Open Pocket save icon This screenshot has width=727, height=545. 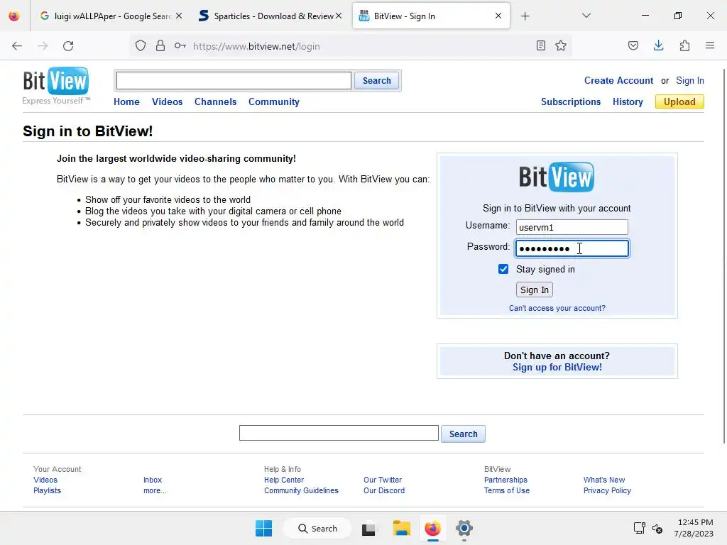tap(633, 46)
